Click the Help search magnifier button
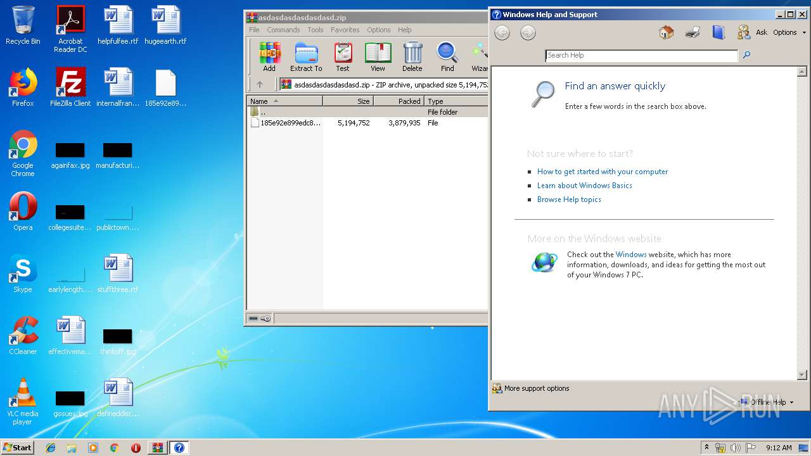811x456 pixels. [746, 55]
